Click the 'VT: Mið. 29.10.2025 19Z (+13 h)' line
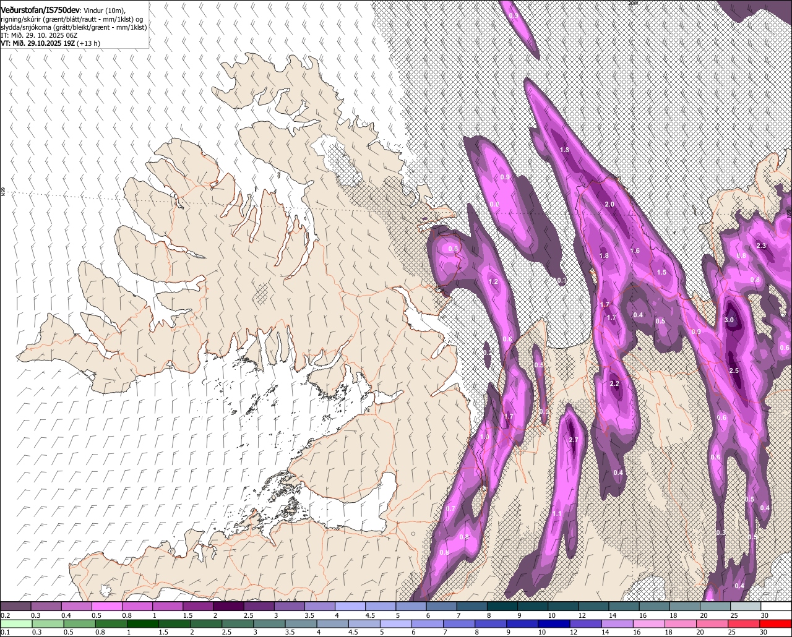This screenshot has height=637, width=792. point(51,43)
